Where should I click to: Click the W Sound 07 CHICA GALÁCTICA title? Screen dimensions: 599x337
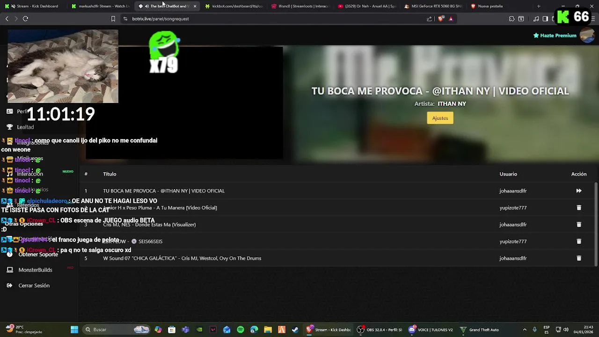point(182,258)
